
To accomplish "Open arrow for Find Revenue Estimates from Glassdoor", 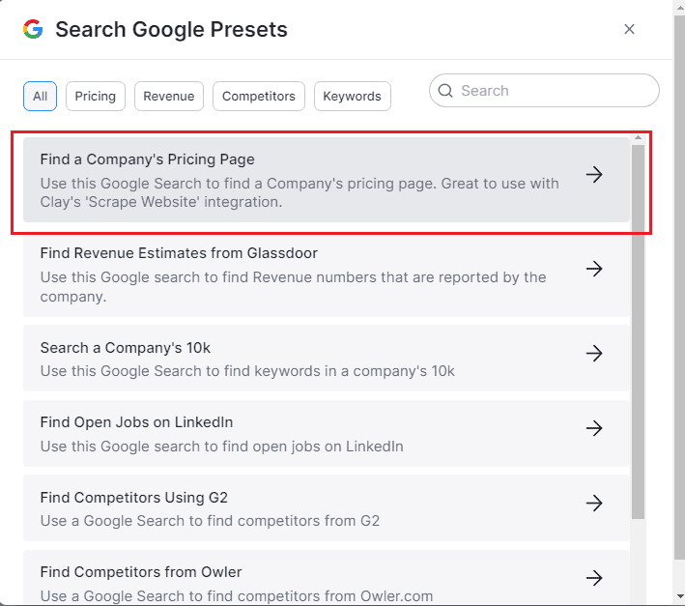I will point(594,269).
